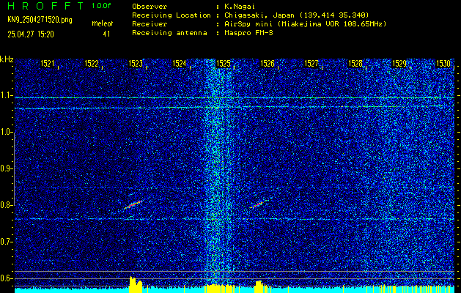Click the 0.8 frequency axis label
Screen dimensions: 461x293
point(6,205)
